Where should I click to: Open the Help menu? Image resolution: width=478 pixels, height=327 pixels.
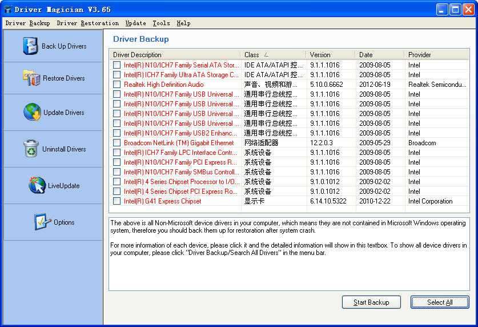click(183, 23)
